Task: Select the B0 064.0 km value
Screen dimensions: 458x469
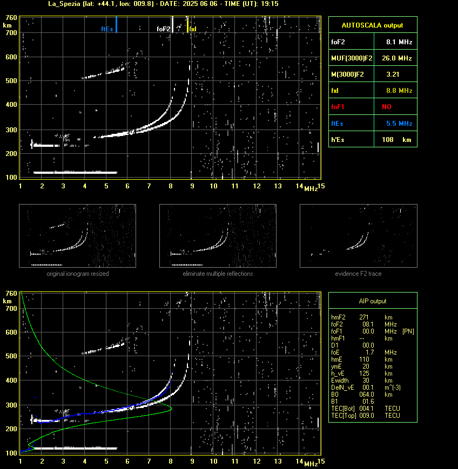Action: point(376,395)
